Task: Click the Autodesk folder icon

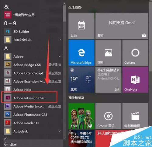Action: [8, 131]
